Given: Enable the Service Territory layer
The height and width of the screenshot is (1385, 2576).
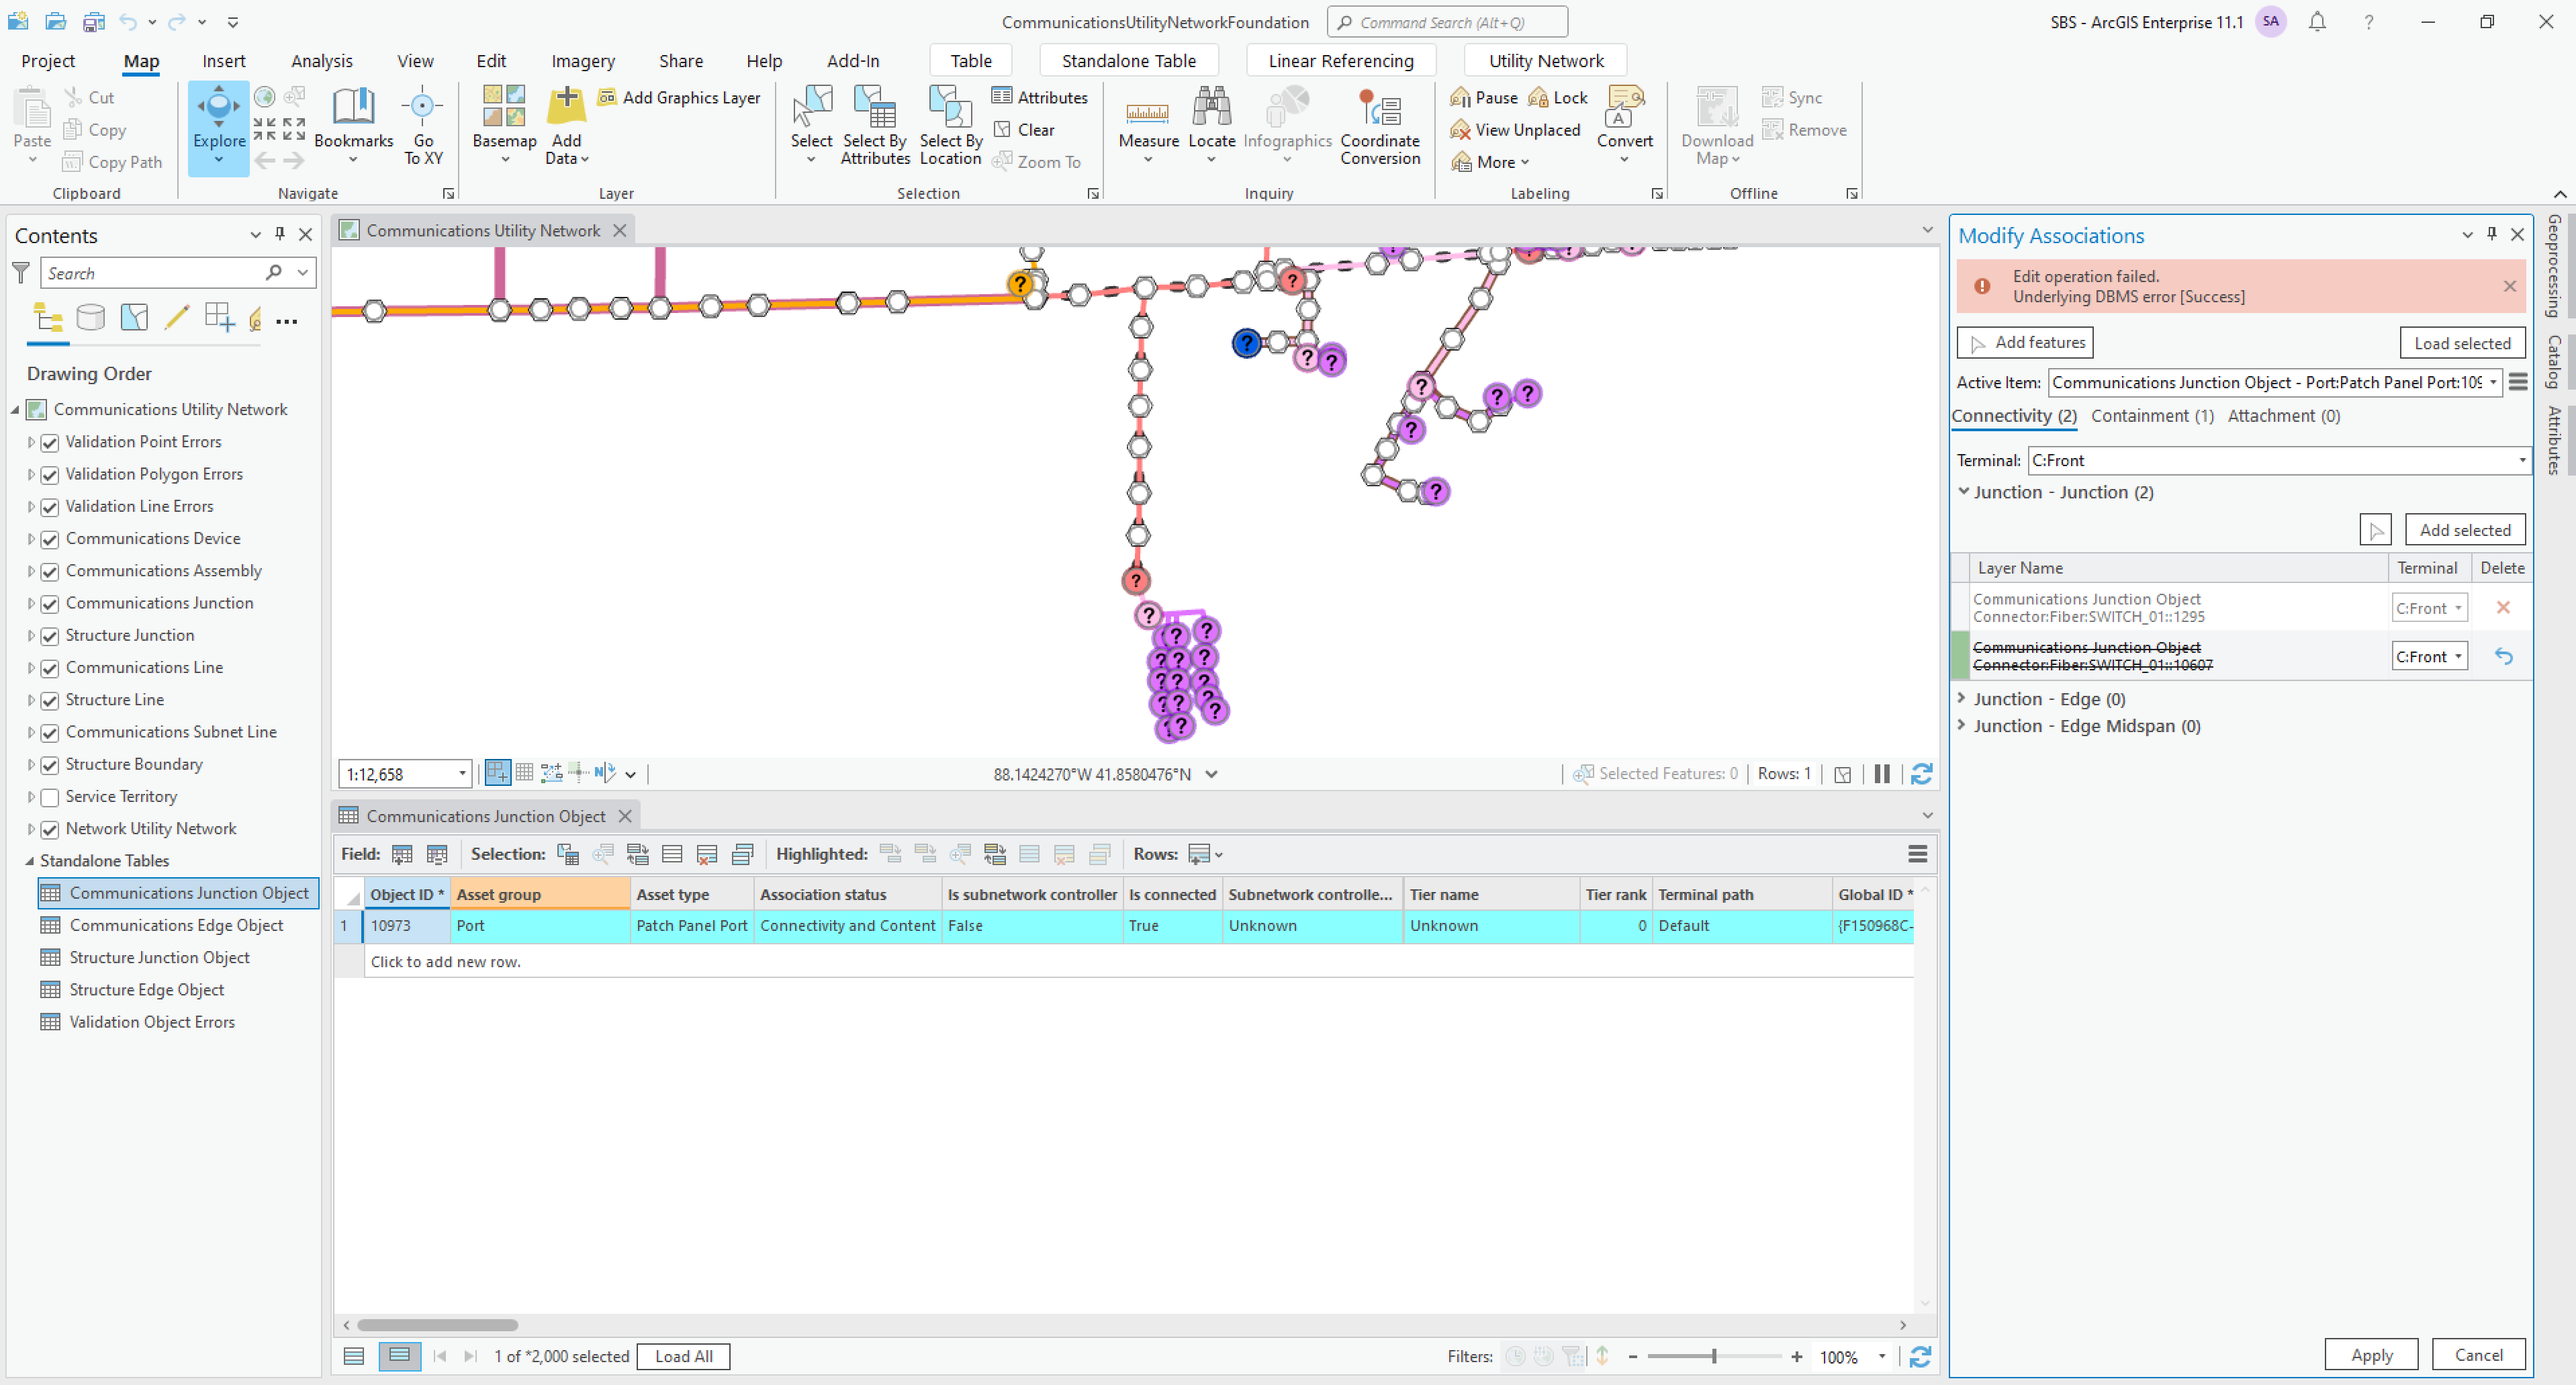Looking at the screenshot, I should click(50, 797).
